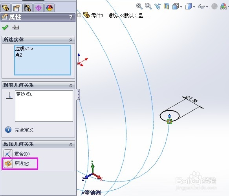Collapse the 所选实体 section
The width and height of the screenshot is (229, 196).
pyautogui.click(x=71, y=40)
